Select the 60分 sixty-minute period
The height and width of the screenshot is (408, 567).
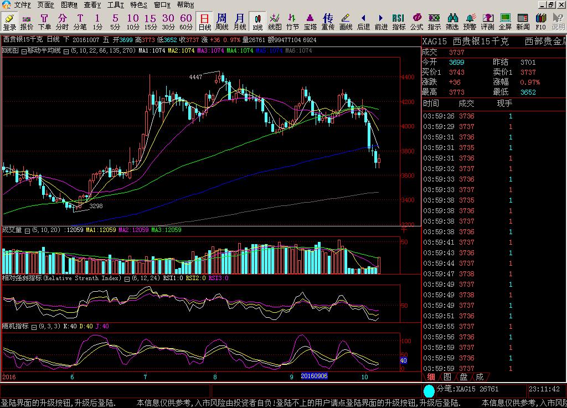(x=186, y=22)
